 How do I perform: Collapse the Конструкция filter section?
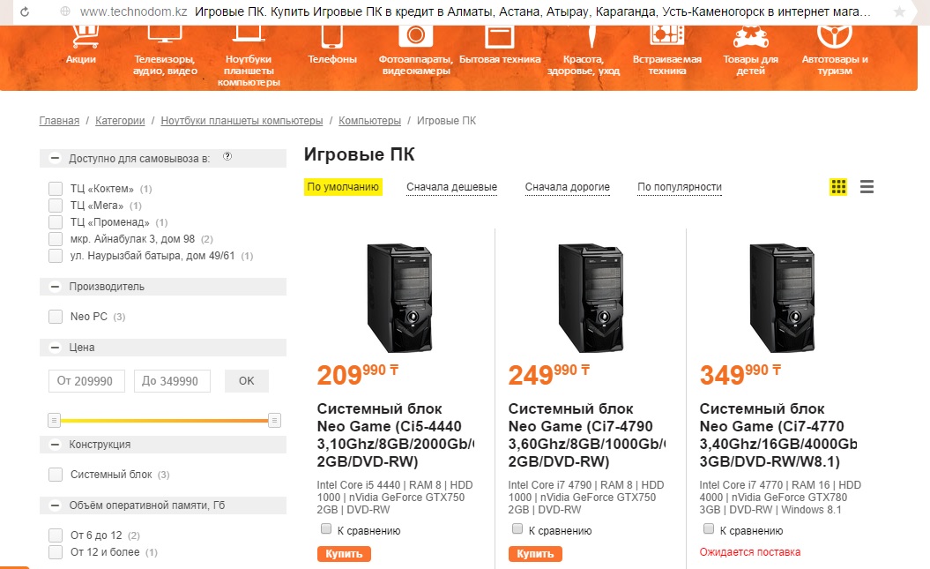coord(55,445)
